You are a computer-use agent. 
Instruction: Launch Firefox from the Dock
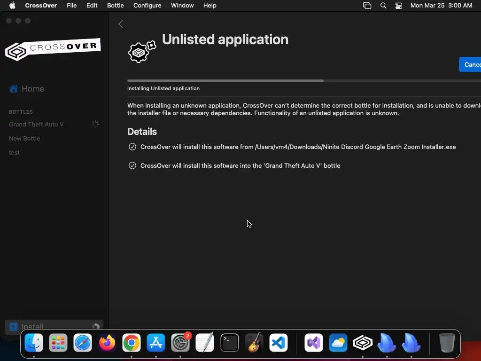107,343
